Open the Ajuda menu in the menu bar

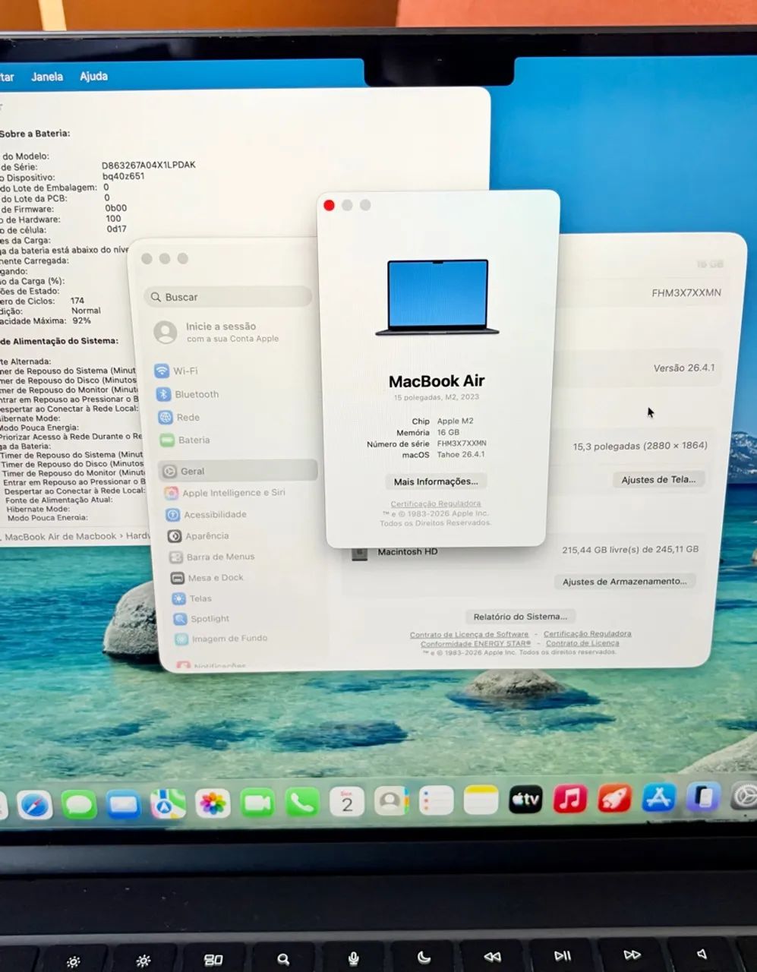click(x=94, y=76)
